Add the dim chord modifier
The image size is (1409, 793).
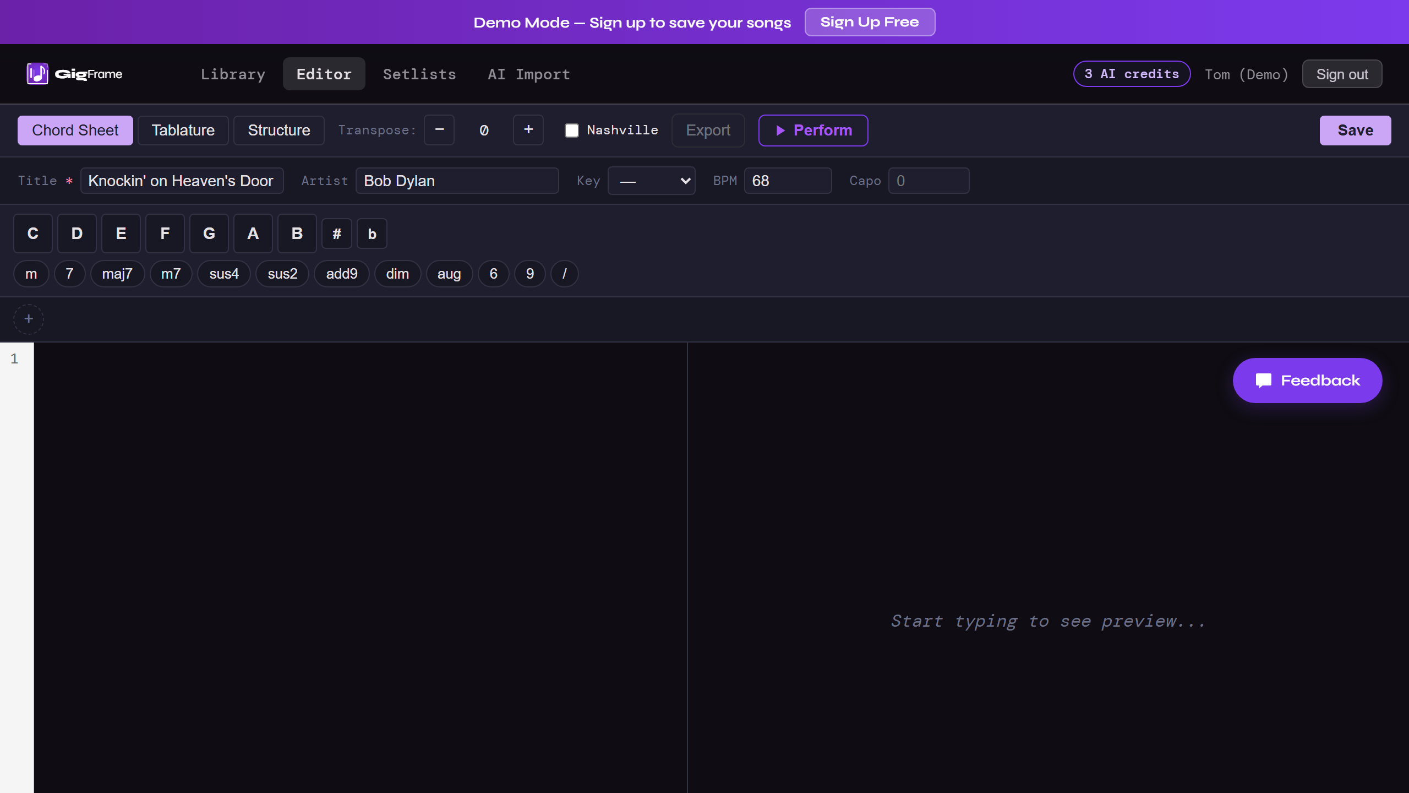(x=397, y=274)
